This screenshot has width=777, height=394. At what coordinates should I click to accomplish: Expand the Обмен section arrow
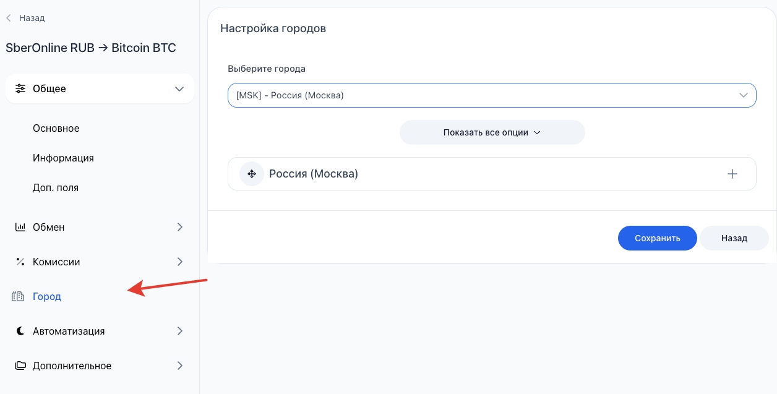click(180, 227)
